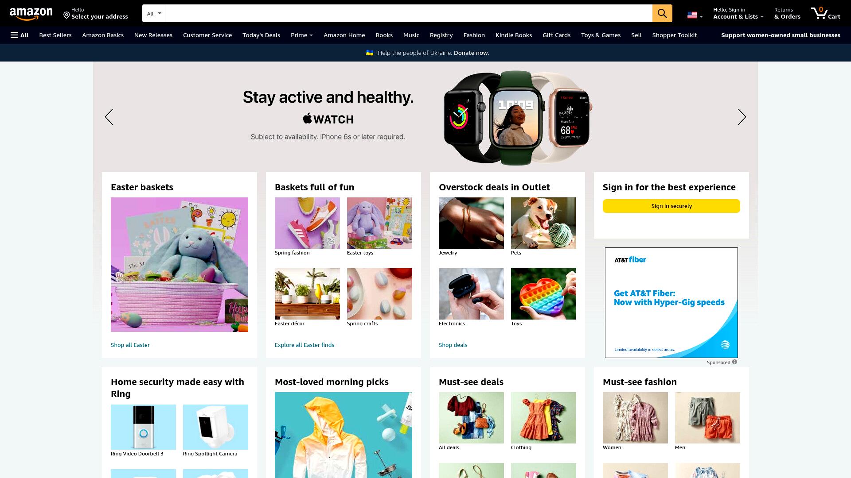This screenshot has height=478, width=851.
Task: Open the US flag language selector
Action: point(695,15)
